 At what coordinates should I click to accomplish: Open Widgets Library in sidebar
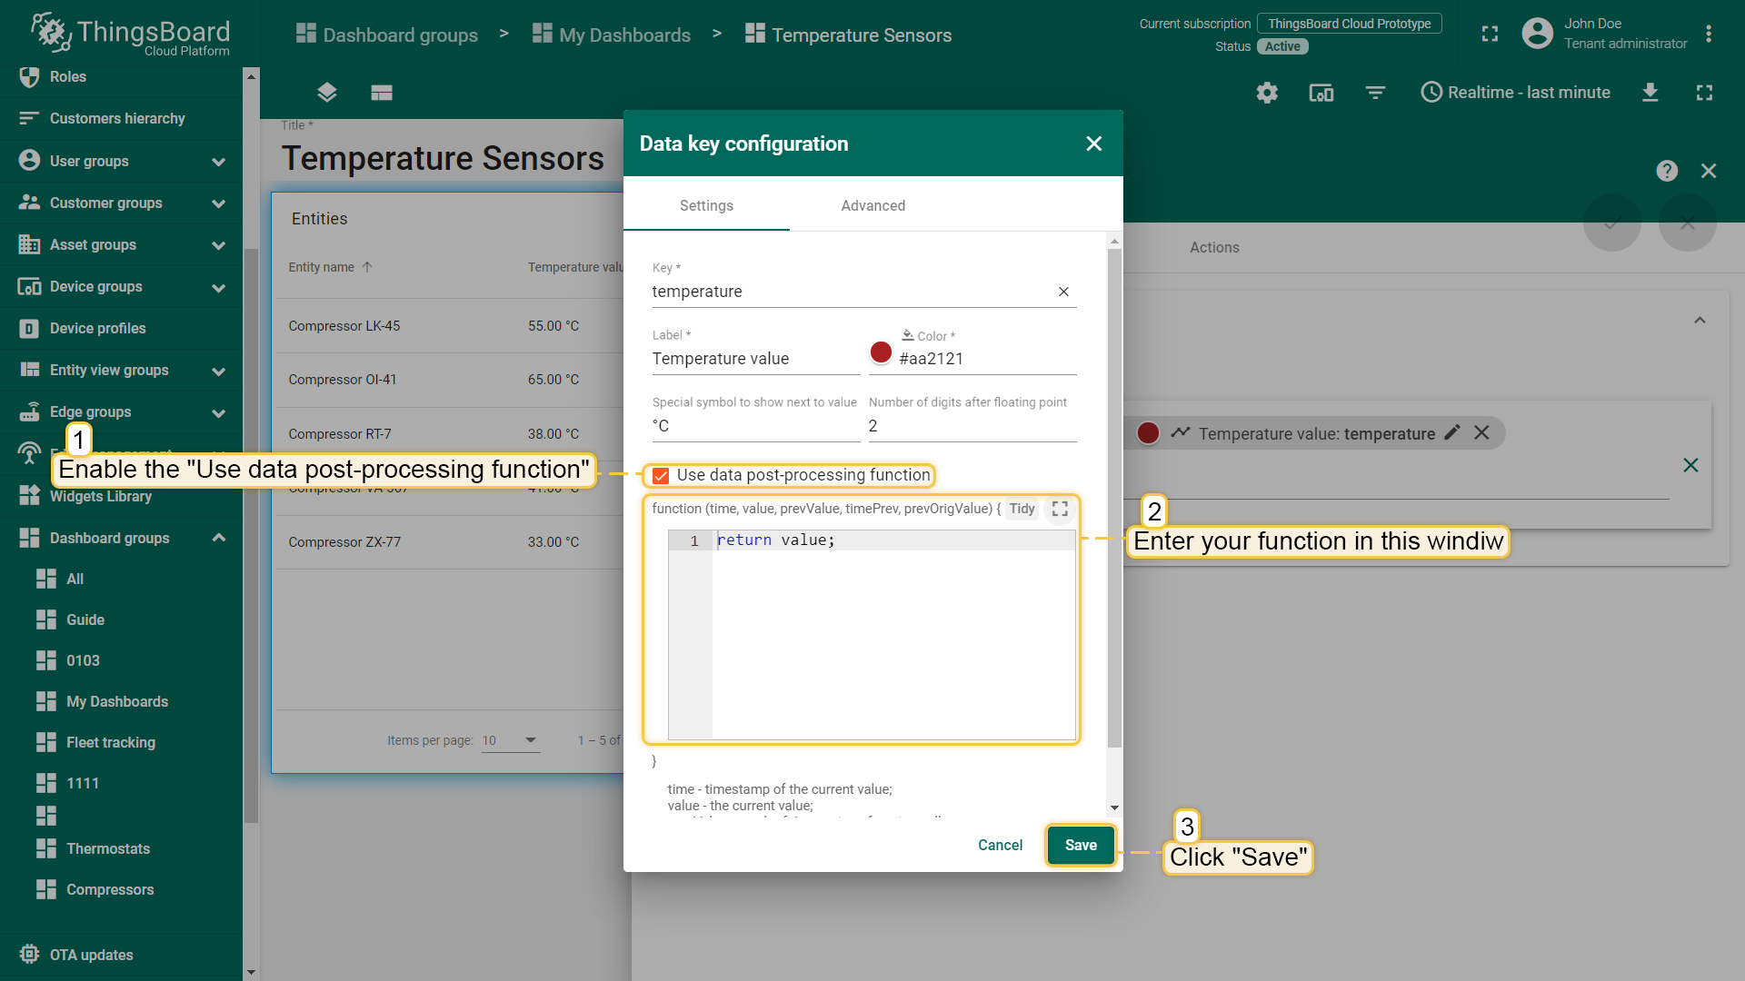pyautogui.click(x=122, y=496)
